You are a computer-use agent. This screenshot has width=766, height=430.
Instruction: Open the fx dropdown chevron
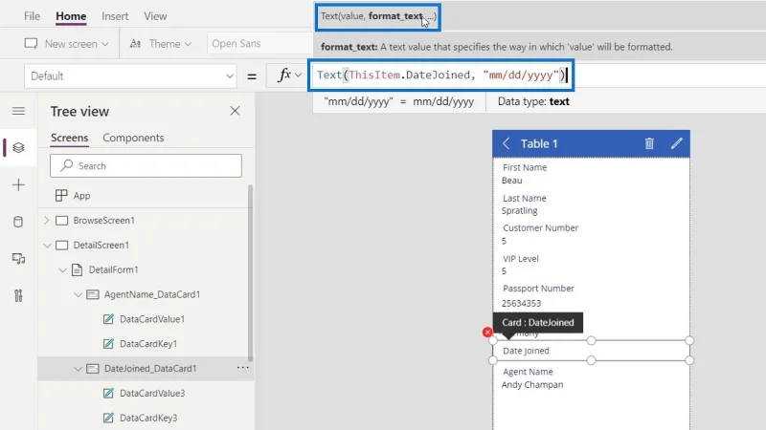[x=298, y=75]
